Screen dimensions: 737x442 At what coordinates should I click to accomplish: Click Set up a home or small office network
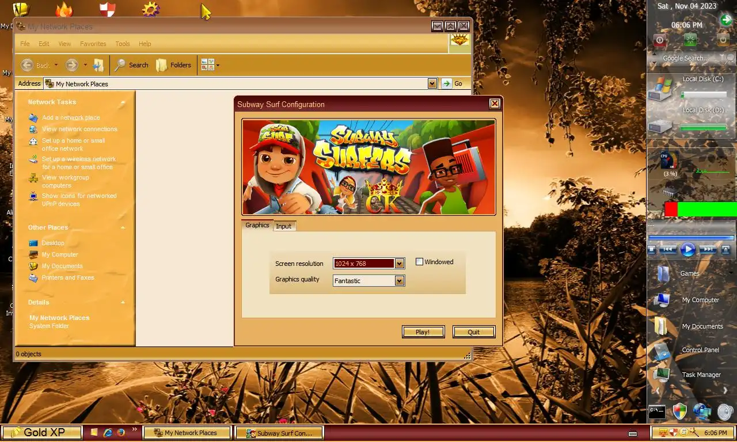[73, 144]
